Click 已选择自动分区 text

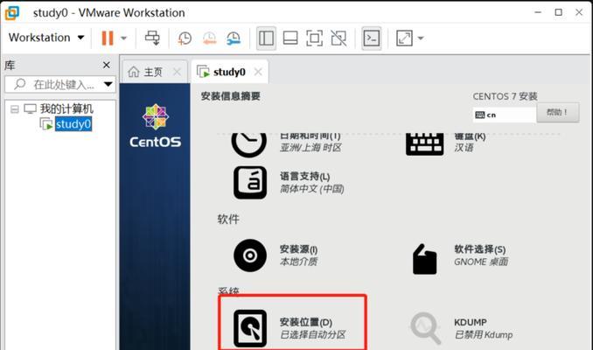click(313, 335)
